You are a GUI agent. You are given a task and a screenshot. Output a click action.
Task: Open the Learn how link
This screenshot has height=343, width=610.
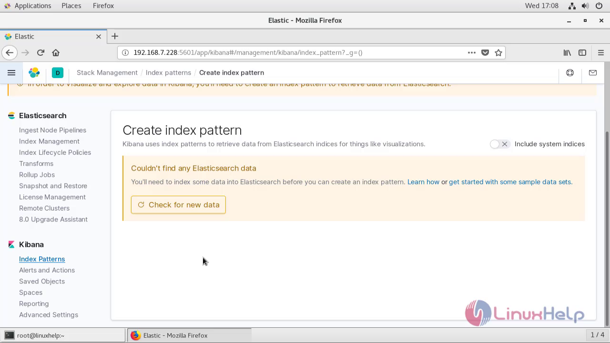(423, 182)
